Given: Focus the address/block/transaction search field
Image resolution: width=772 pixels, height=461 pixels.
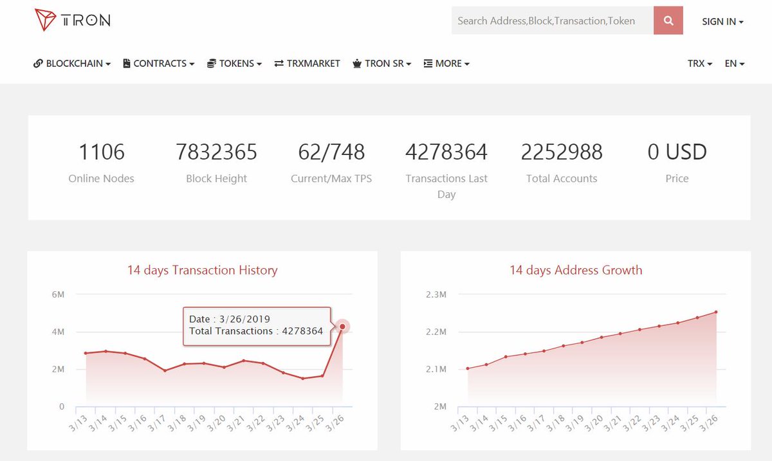Looking at the screenshot, I should tap(553, 21).
